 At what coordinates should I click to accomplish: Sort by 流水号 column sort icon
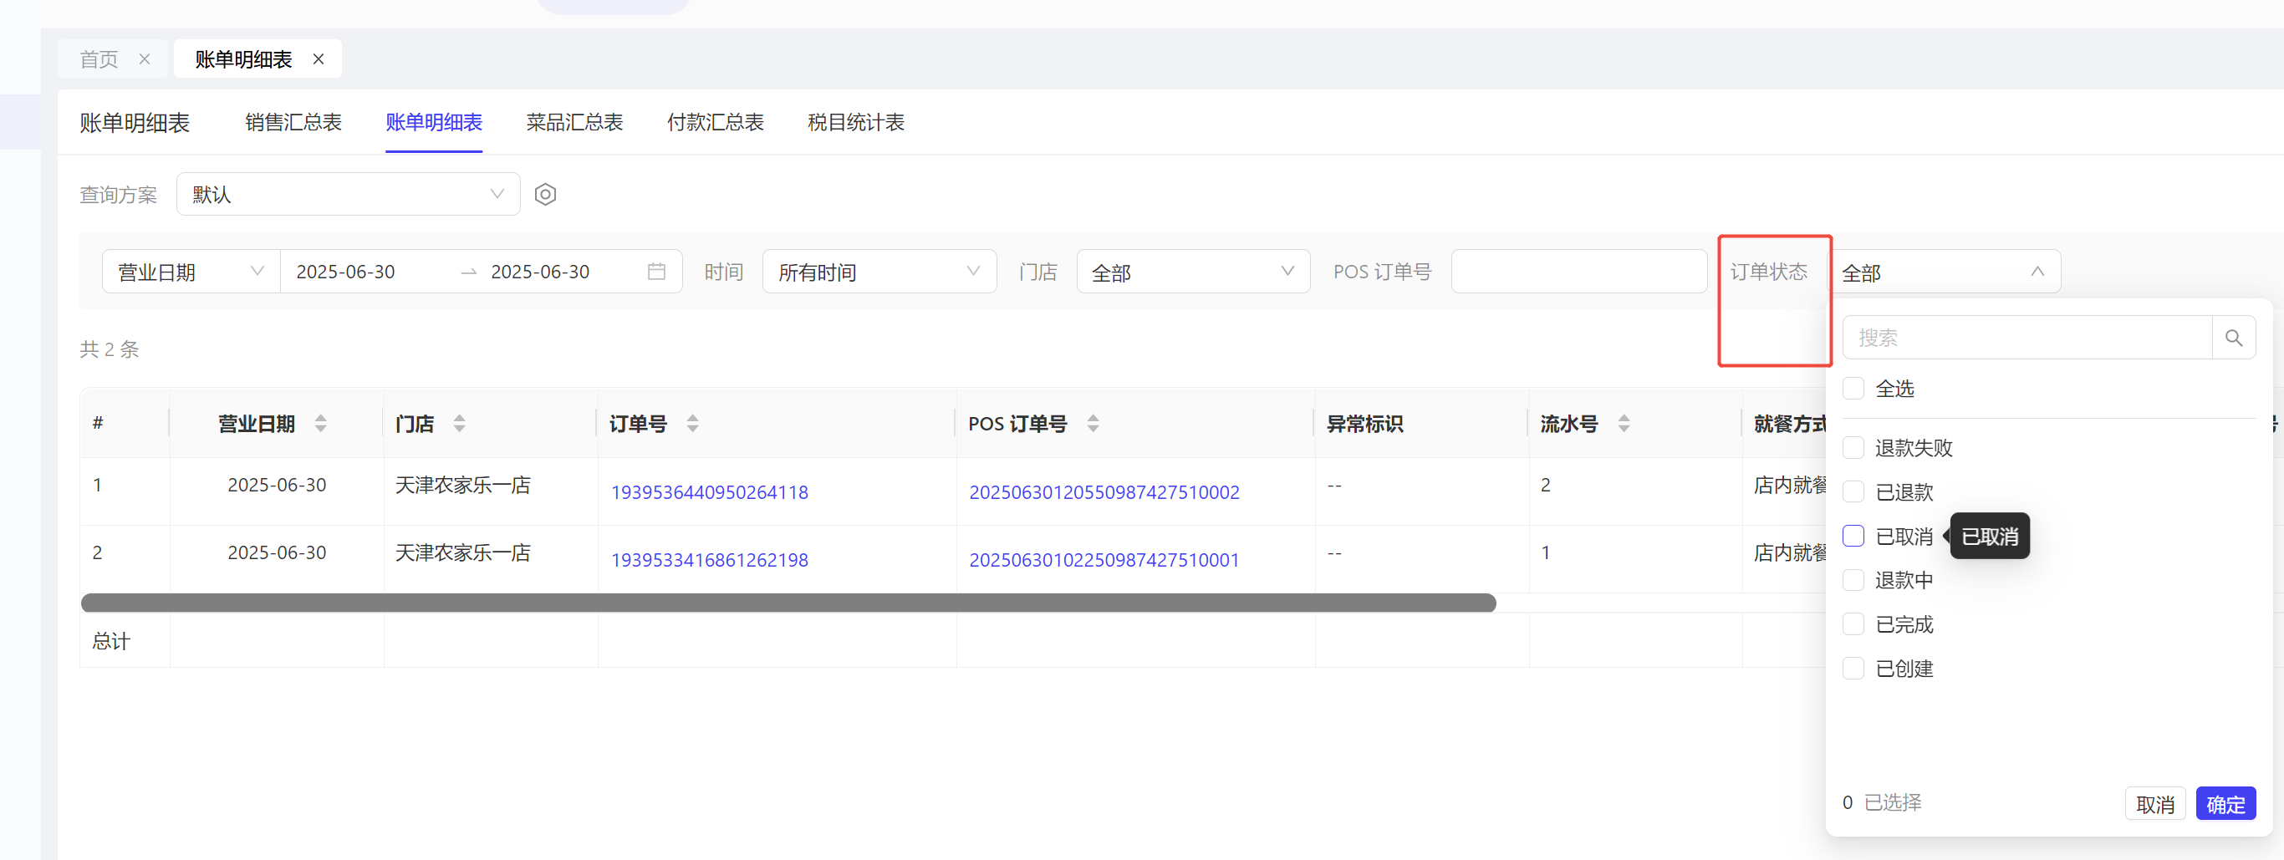point(1624,424)
